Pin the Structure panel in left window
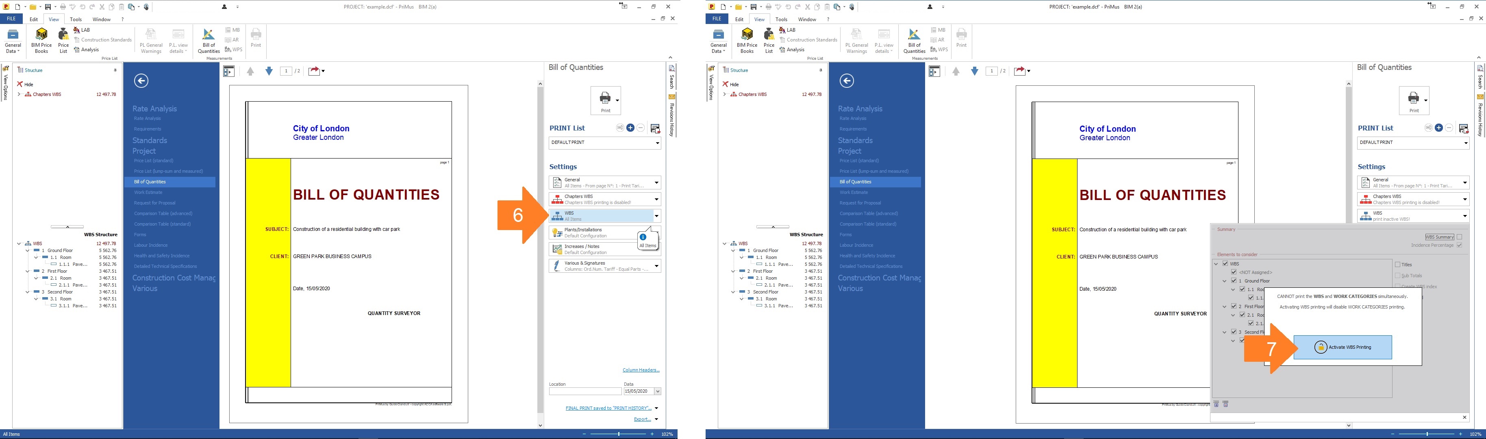1486x439 pixels. (115, 70)
